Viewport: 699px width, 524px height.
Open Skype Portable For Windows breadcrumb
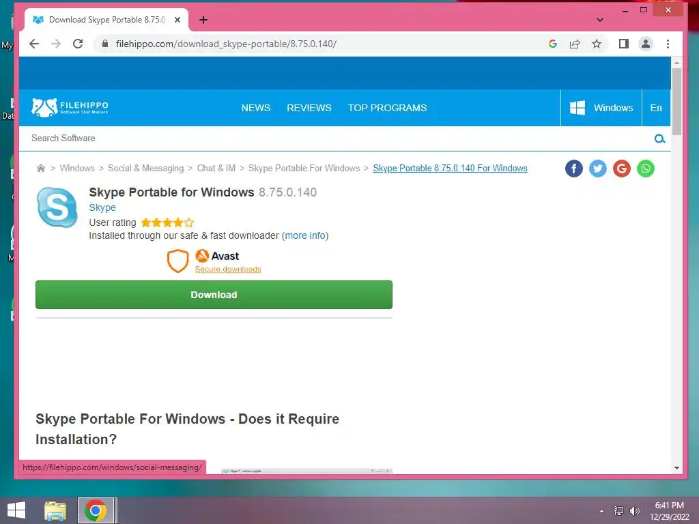tap(304, 168)
